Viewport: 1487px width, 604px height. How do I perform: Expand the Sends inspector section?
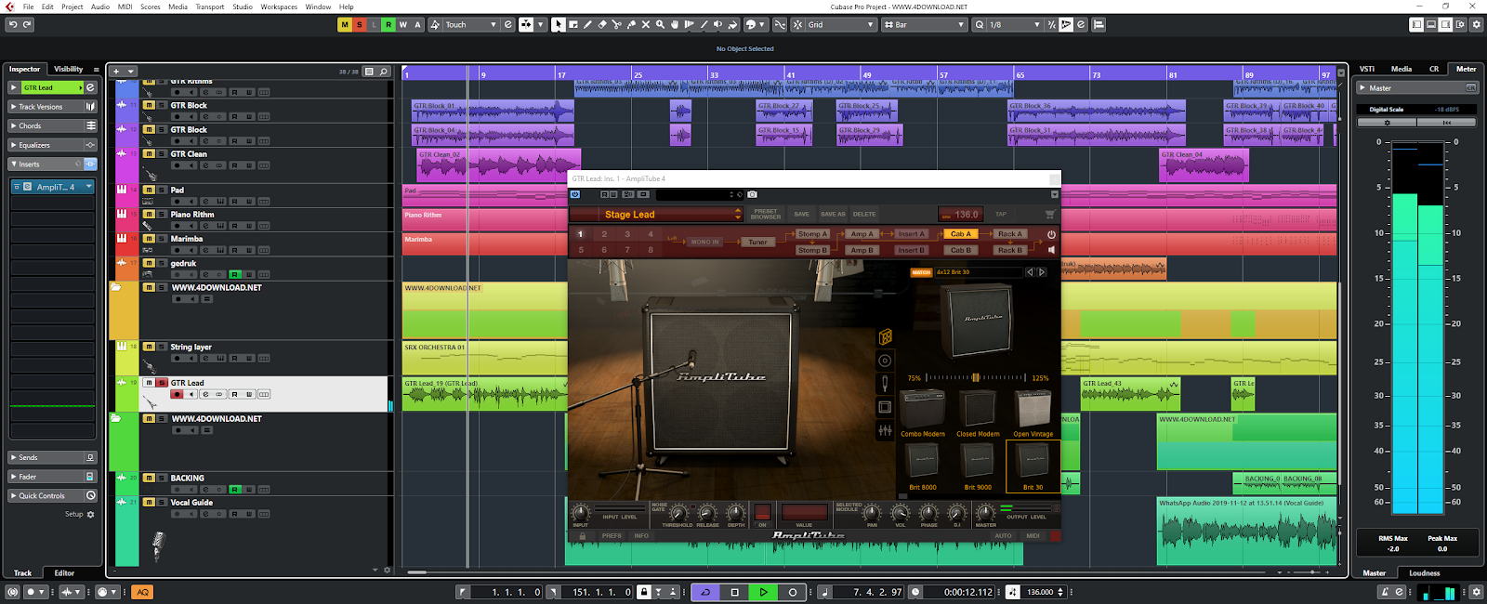52,457
